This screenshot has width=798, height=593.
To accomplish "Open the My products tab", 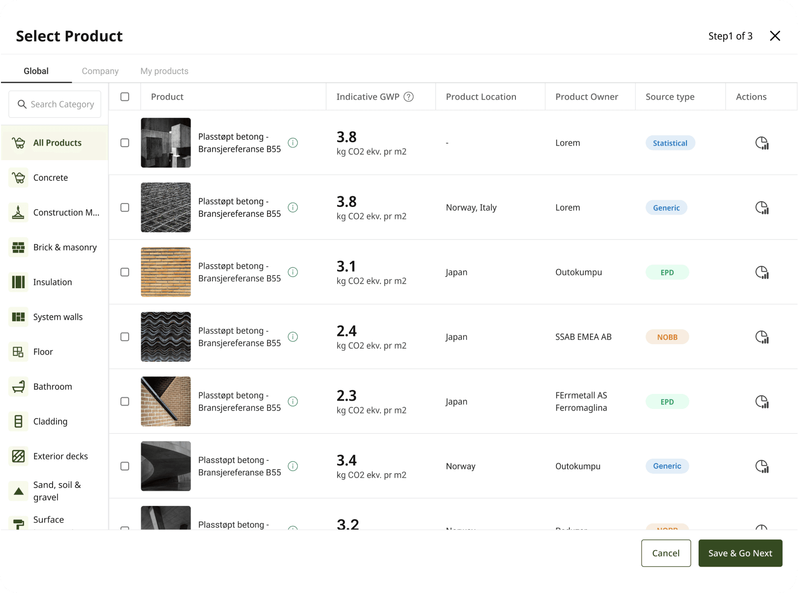I will point(164,71).
